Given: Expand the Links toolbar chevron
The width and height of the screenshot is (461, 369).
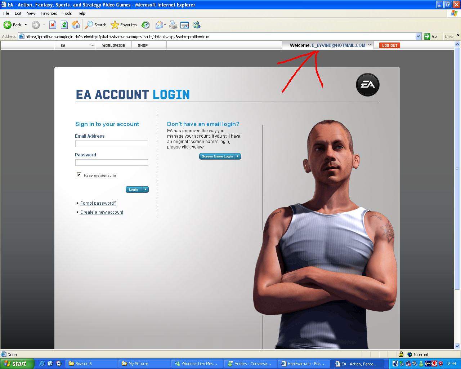Looking at the screenshot, I should 458,35.
